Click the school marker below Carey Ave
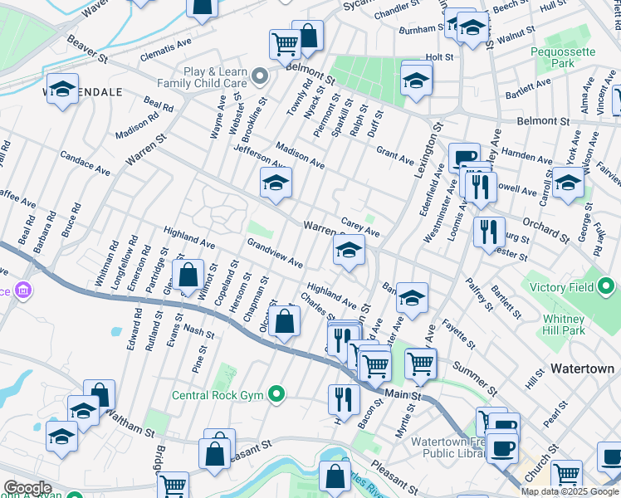The image size is (621, 498). (x=350, y=250)
